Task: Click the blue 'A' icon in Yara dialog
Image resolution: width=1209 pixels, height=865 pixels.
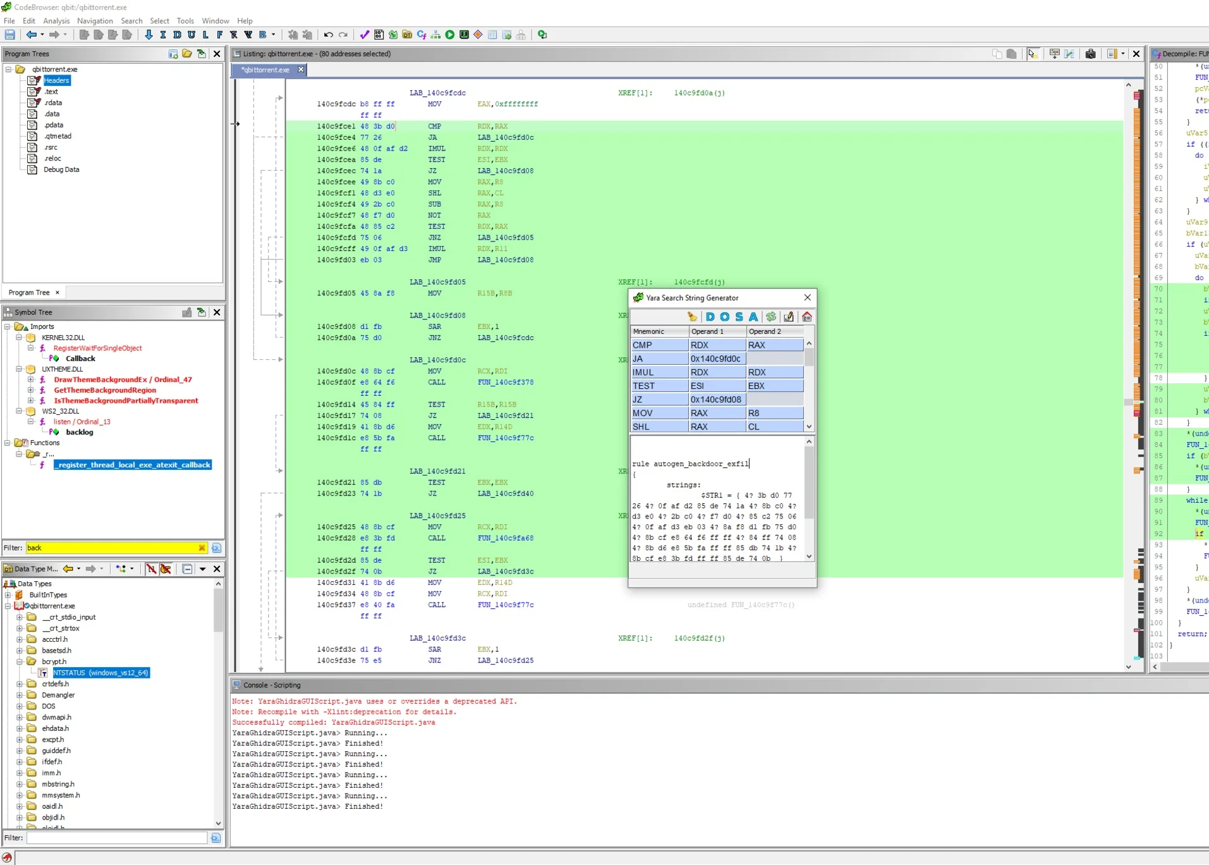Action: pyautogui.click(x=753, y=317)
